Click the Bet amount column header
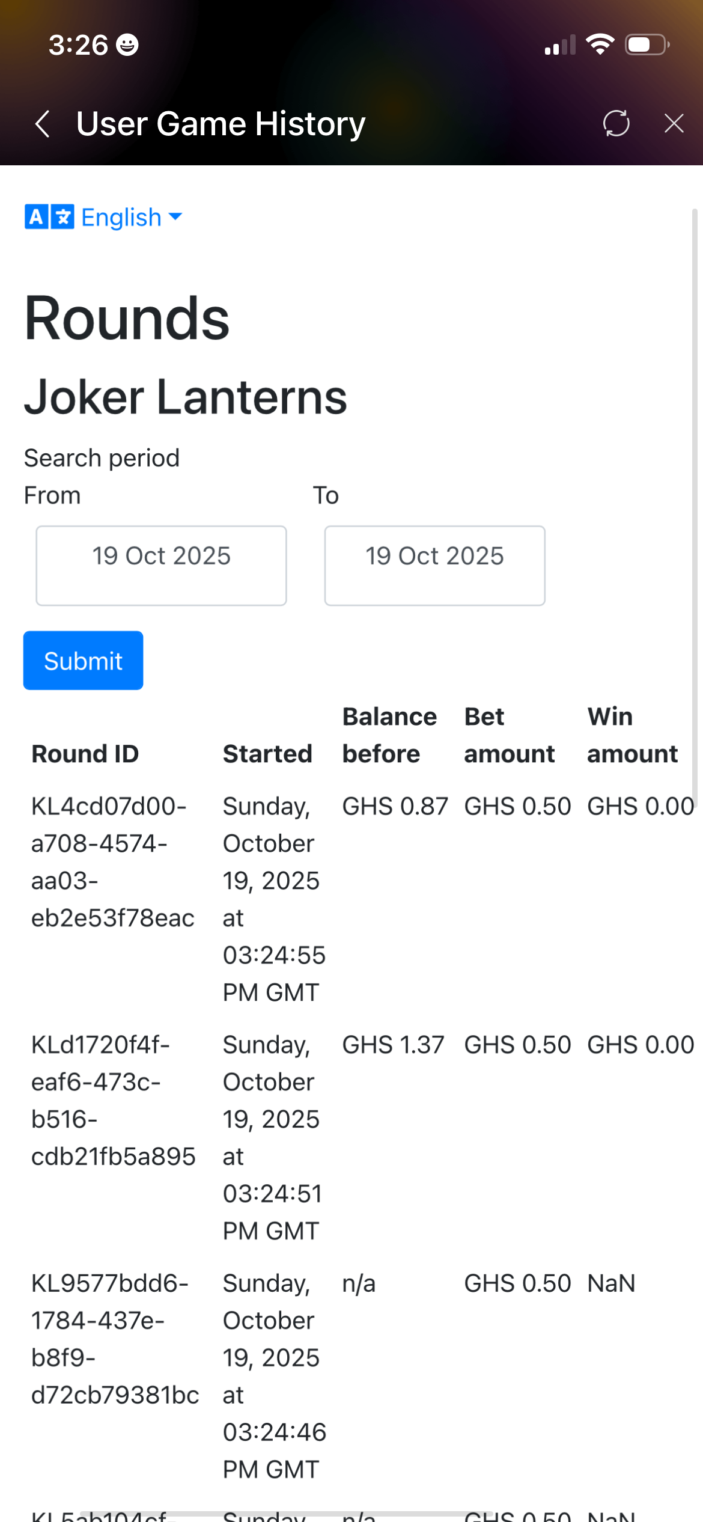Screen dimensions: 703x1522 point(509,735)
